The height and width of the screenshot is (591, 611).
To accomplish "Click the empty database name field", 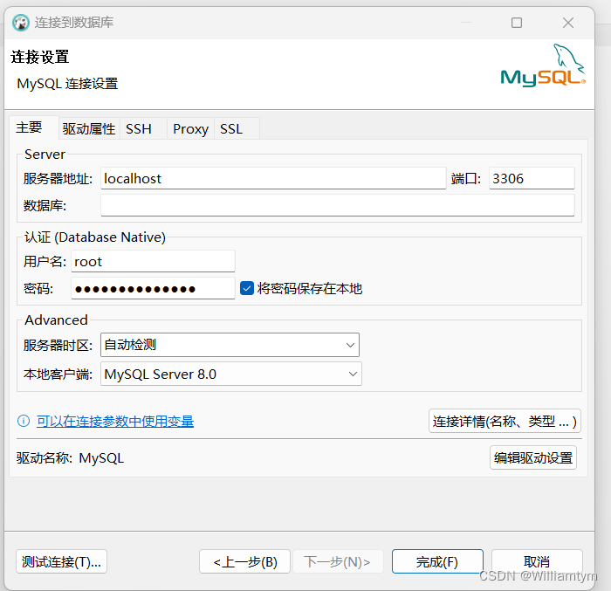I will 338,205.
